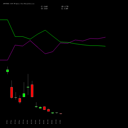Click the green candle above 04 Feb
The height and width of the screenshot is (128, 128).
click(x=40, y=108)
